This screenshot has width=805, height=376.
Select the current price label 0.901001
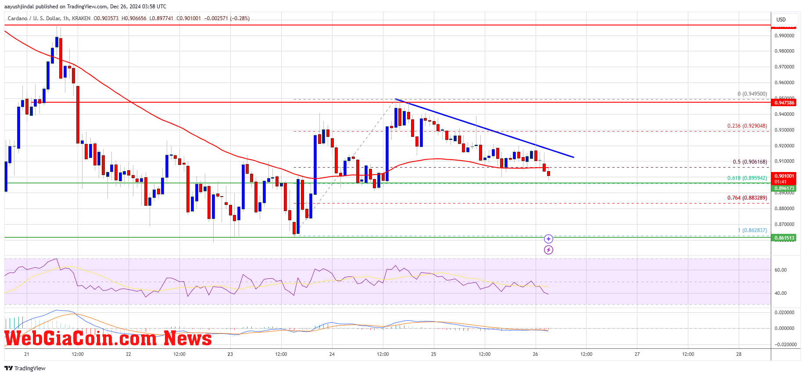(784, 176)
